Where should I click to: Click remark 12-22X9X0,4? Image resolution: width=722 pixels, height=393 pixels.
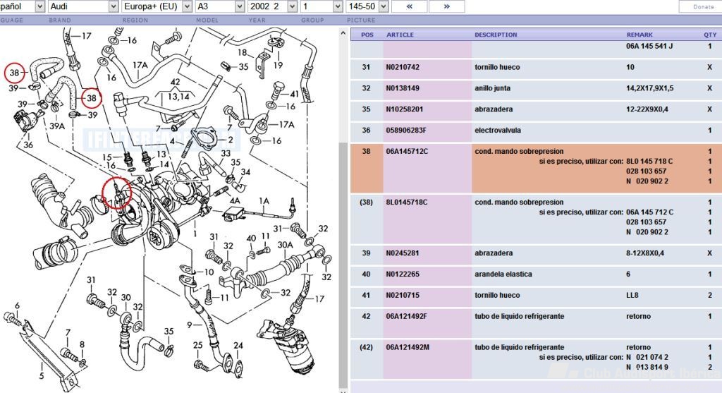(x=647, y=109)
